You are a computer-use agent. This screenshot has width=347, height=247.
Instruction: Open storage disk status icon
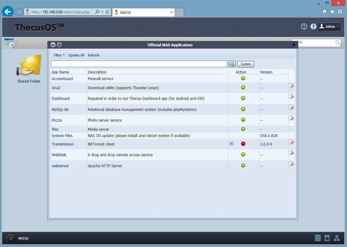point(318,238)
